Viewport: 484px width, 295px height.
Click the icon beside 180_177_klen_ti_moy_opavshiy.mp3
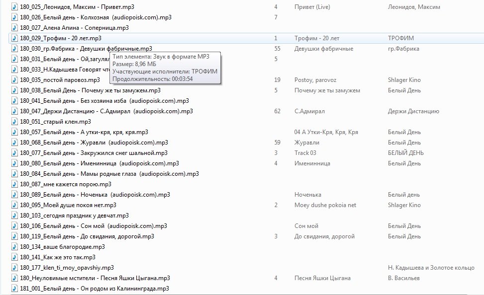14,268
